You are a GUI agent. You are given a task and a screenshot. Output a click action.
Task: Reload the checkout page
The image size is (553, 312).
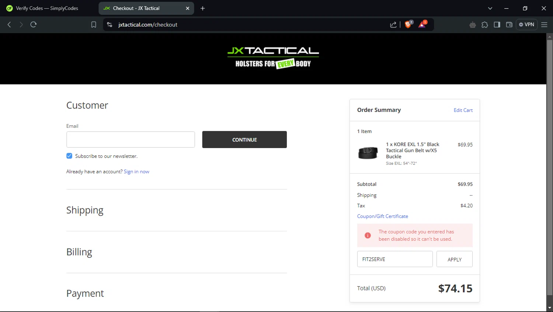pos(34,25)
